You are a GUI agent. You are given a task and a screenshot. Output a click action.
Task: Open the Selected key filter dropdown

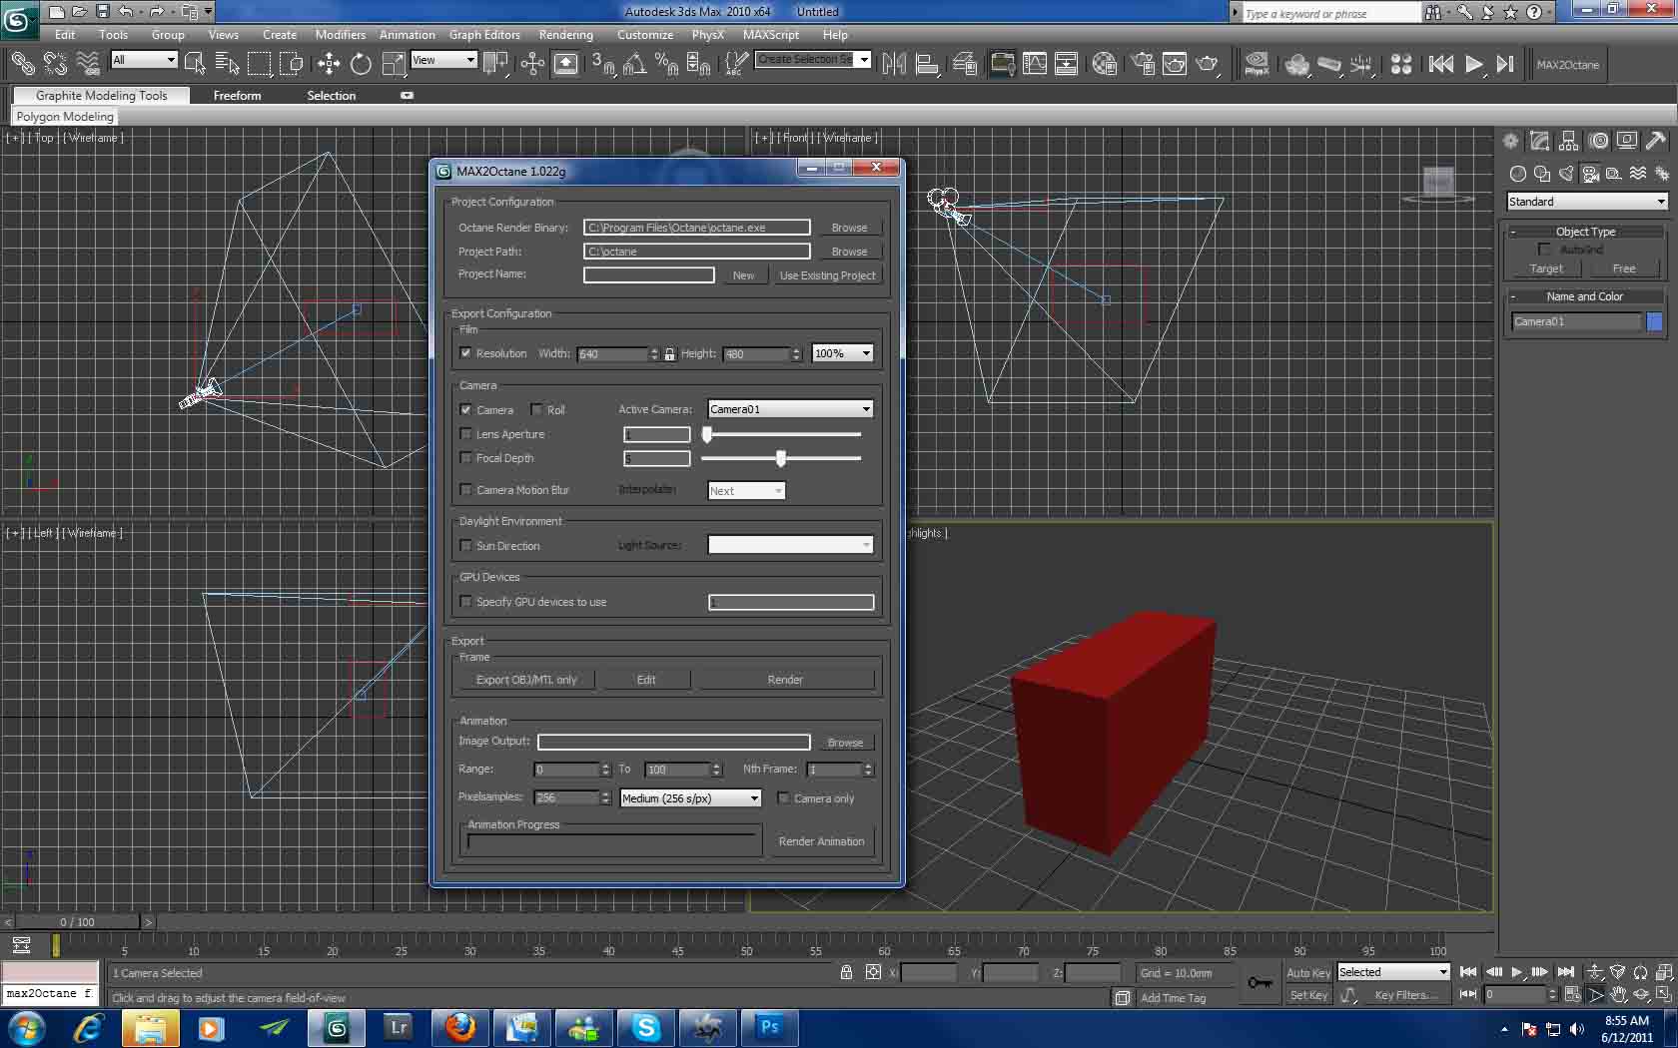(1393, 972)
